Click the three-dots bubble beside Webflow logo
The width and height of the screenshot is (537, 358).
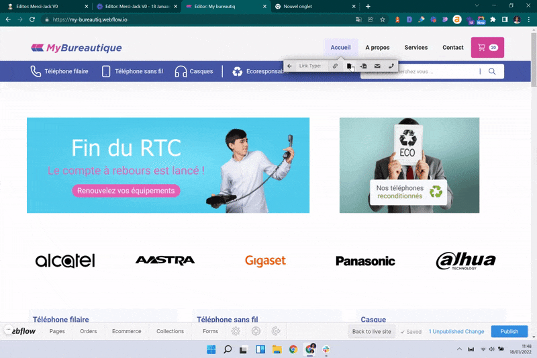[8, 329]
